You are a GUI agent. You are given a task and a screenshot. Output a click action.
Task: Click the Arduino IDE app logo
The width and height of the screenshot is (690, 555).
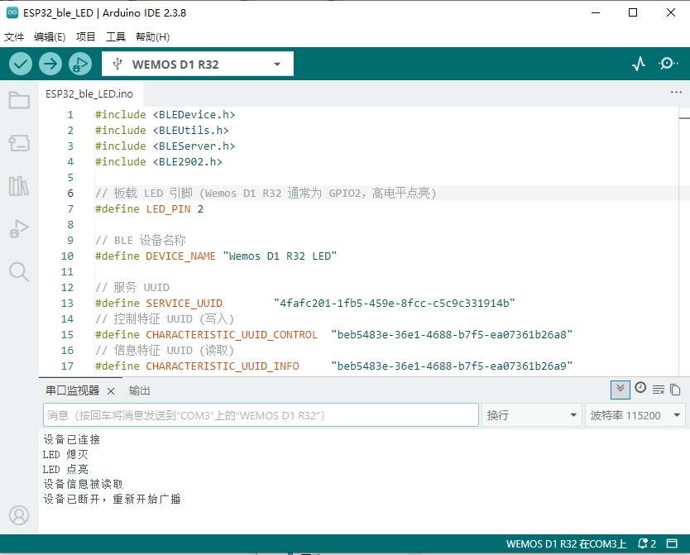12,12
